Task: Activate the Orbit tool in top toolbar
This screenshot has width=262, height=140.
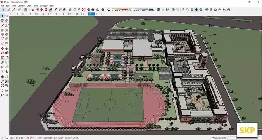Action: 70,10
